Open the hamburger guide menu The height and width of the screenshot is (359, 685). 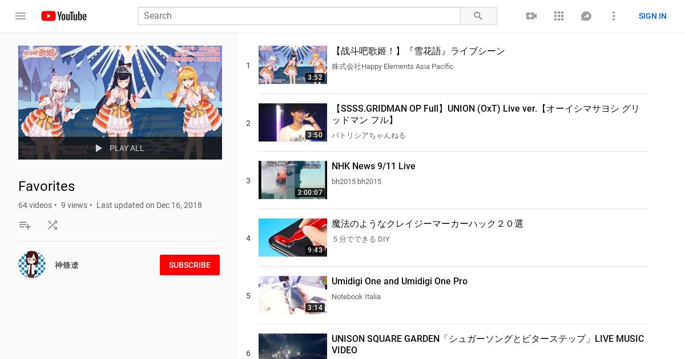21,16
